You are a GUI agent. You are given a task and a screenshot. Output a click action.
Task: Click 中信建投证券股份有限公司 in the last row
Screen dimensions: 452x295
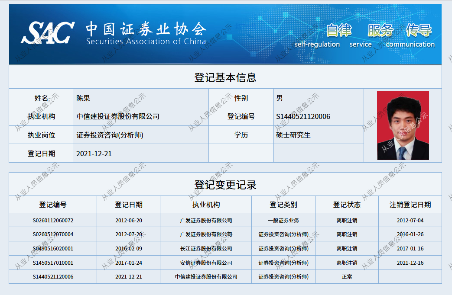206,277
